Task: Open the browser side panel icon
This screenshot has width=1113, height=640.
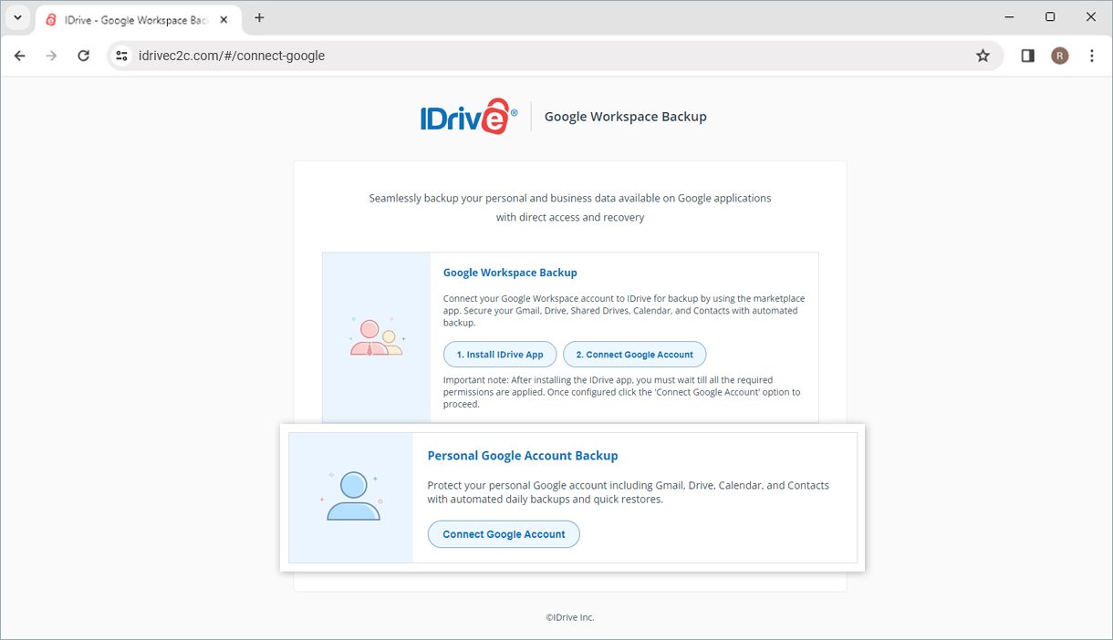Action: click(x=1027, y=56)
